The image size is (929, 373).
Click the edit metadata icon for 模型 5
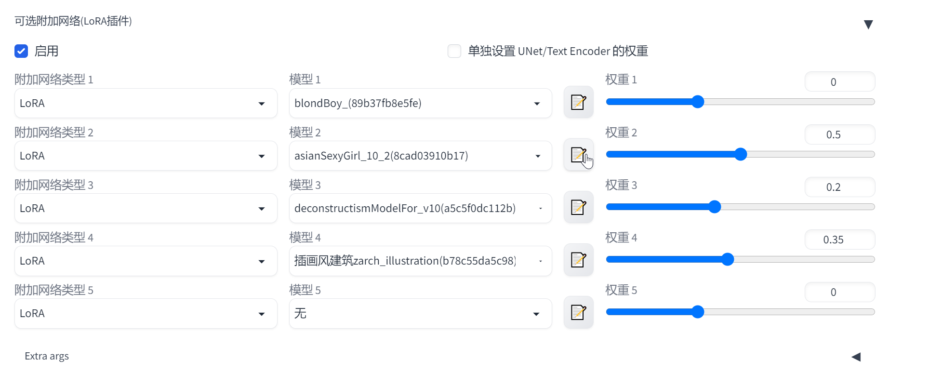point(578,312)
